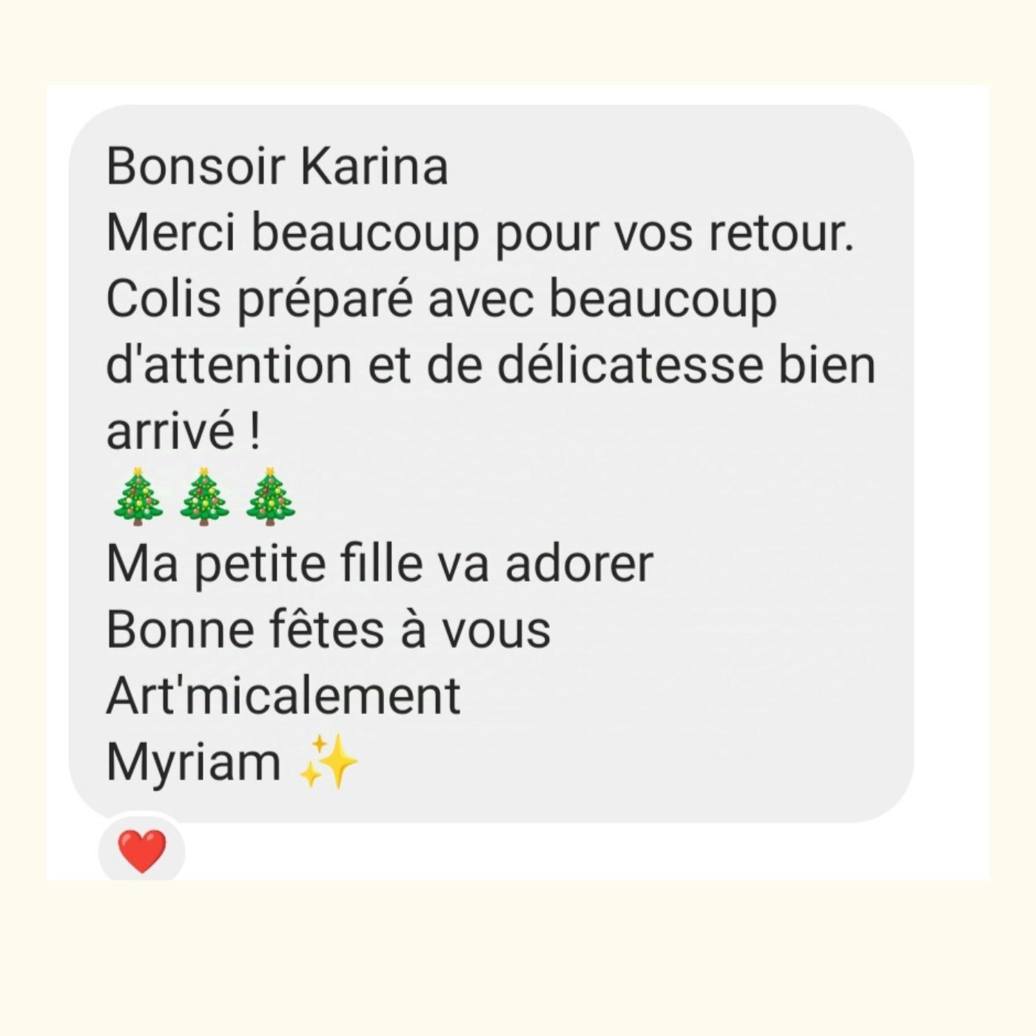Click the line "Ma petite fille va adorer"

(380, 564)
